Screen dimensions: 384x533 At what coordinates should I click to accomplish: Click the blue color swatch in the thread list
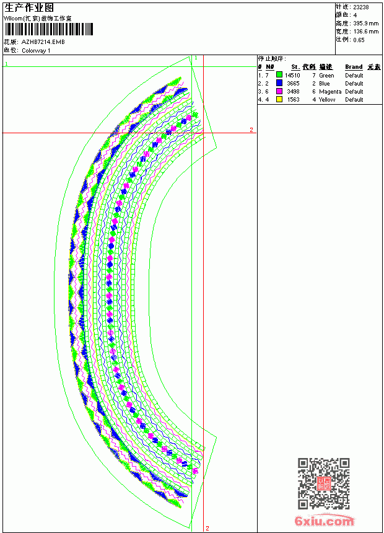pyautogui.click(x=279, y=82)
